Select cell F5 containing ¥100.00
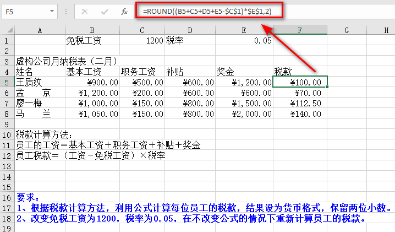This screenshot has height=232, width=395. (300, 82)
